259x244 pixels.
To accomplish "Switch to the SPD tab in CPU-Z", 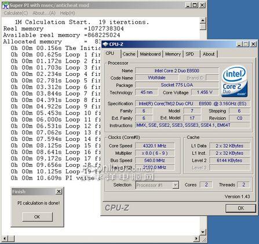I will tap(189, 54).
